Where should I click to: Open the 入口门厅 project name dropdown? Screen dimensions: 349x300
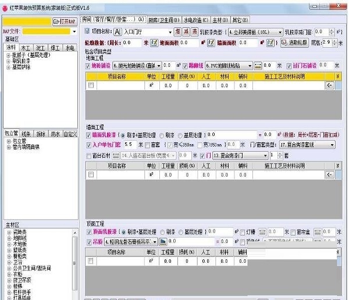(x=170, y=33)
